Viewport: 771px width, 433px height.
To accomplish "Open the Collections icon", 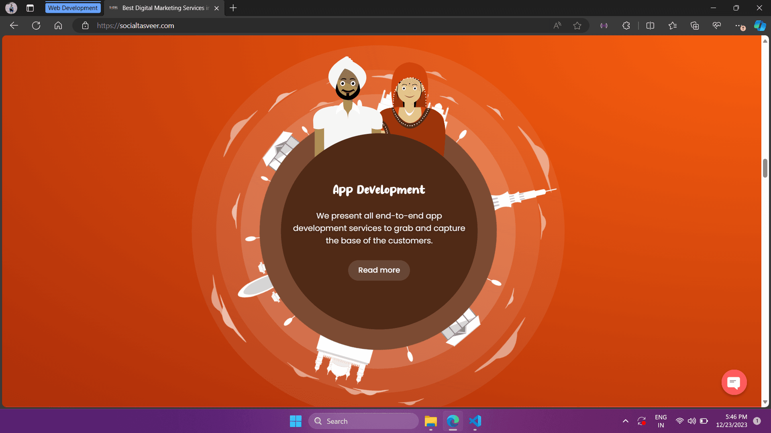I will (695, 26).
